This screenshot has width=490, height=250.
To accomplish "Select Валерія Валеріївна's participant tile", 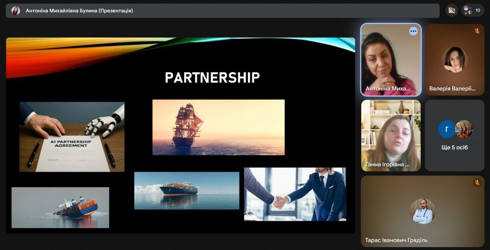I will coord(455,60).
